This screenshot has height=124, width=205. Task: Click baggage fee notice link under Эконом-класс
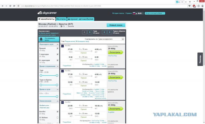(x=48, y=34)
